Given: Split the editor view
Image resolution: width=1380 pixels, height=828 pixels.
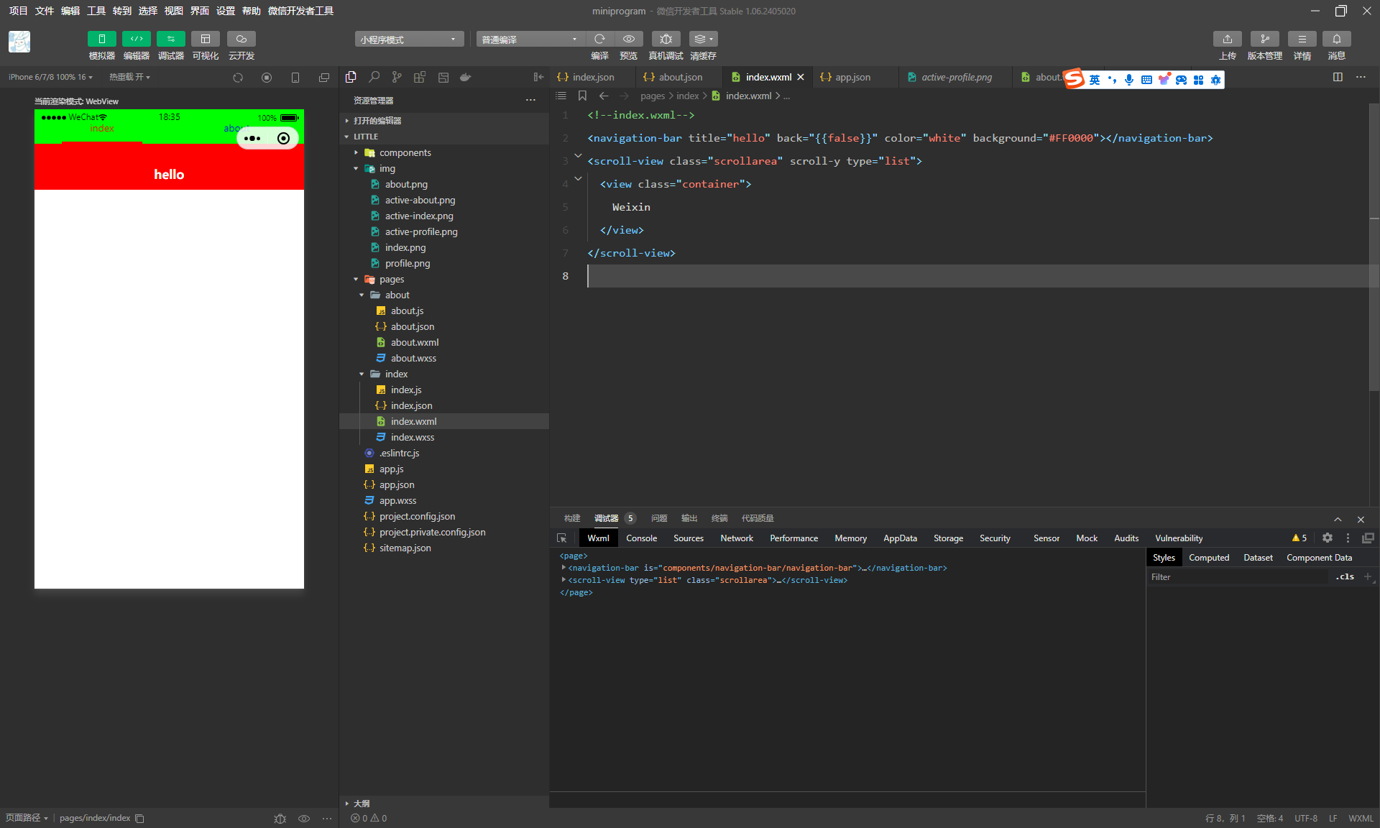Looking at the screenshot, I should point(1338,77).
